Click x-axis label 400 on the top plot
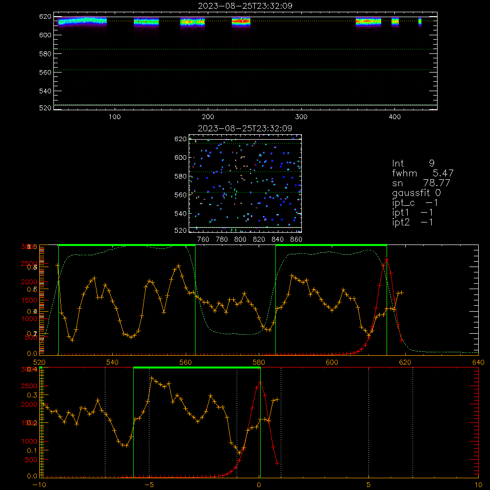 coord(394,117)
